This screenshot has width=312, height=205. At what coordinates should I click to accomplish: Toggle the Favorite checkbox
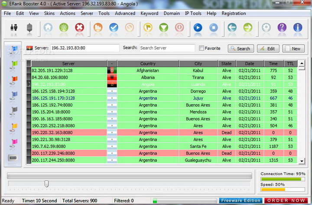pyautogui.click(x=201, y=48)
